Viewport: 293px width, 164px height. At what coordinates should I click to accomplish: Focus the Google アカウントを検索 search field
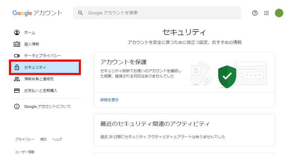point(157,13)
